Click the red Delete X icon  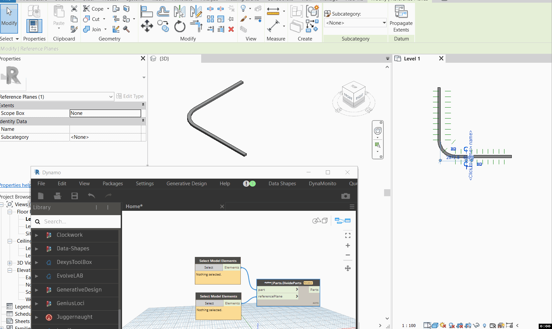coord(231,29)
